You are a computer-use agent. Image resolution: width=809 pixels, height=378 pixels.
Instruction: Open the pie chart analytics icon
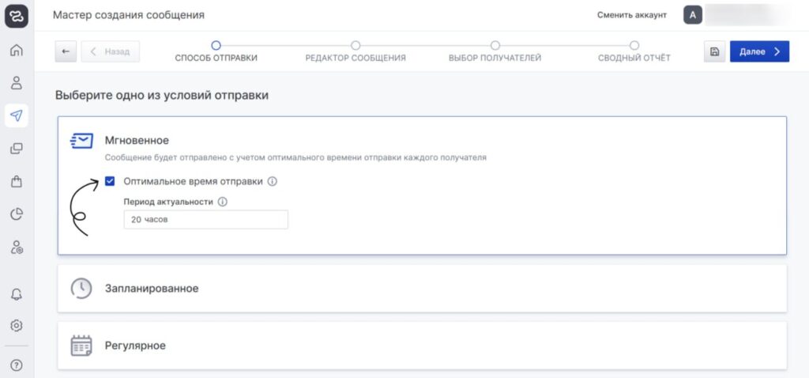(x=16, y=214)
